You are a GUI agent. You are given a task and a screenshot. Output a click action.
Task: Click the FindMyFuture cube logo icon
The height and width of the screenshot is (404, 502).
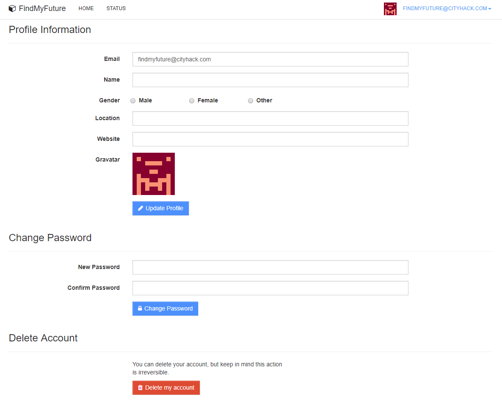(x=12, y=8)
